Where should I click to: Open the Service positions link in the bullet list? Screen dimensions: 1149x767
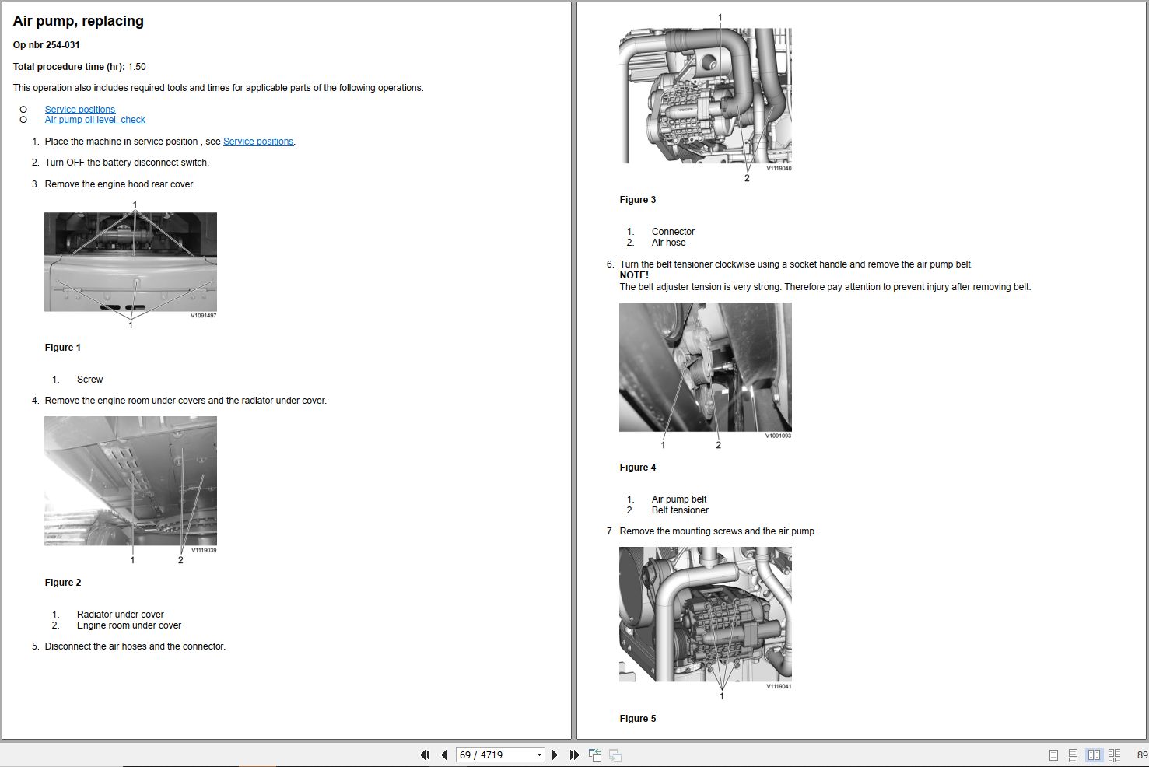coord(79,109)
